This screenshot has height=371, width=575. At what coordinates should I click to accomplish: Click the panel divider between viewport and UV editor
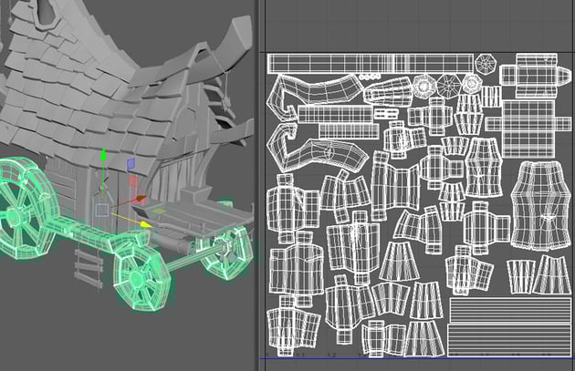click(x=256, y=182)
